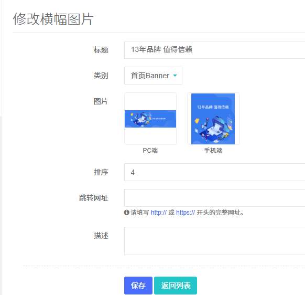Select the 手机端 banner image thumbnail
Image resolution: width=305 pixels, height=295 pixels.
pyautogui.click(x=213, y=119)
